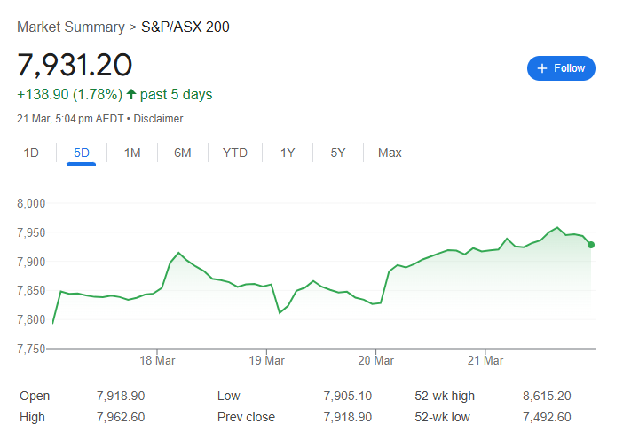Switch to the 1M chart tab
Screen dimensions: 639x432
click(132, 153)
